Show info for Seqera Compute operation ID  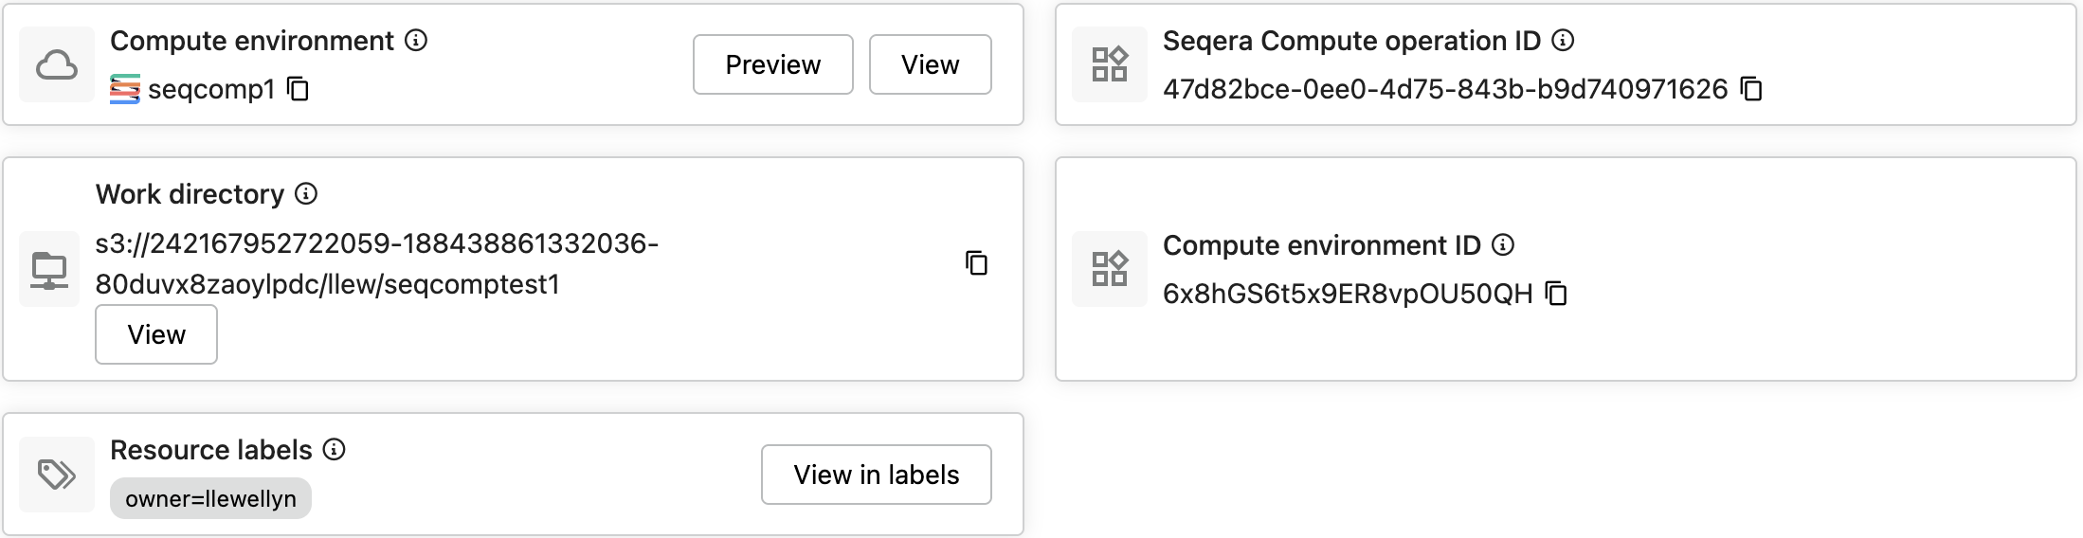(1563, 41)
